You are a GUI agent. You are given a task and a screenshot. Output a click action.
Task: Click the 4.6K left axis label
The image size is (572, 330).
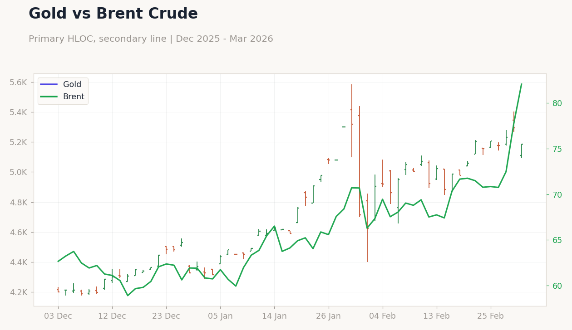click(x=18, y=232)
